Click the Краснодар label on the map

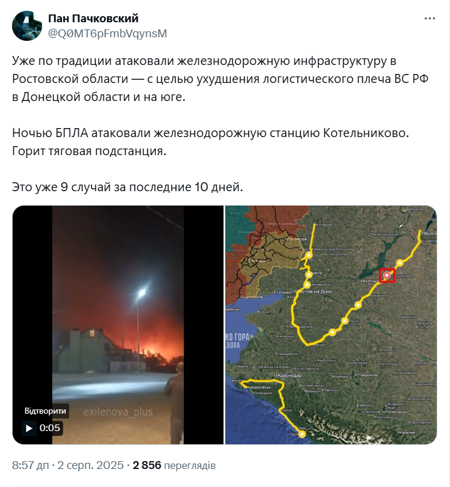289,375
